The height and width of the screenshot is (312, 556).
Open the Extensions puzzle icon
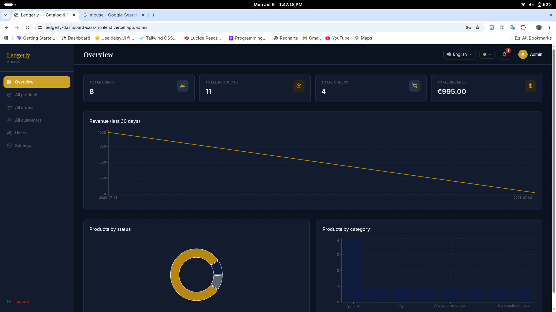(x=523, y=27)
